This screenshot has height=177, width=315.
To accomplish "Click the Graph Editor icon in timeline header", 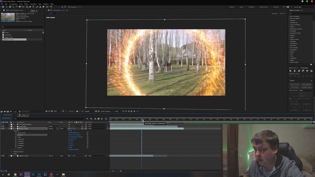I will pos(106,119).
